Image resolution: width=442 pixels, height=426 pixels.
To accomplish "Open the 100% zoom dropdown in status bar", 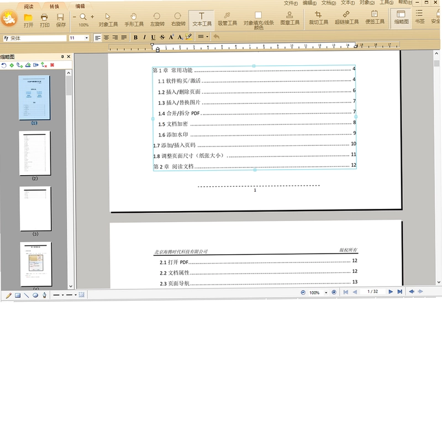I will (x=326, y=293).
